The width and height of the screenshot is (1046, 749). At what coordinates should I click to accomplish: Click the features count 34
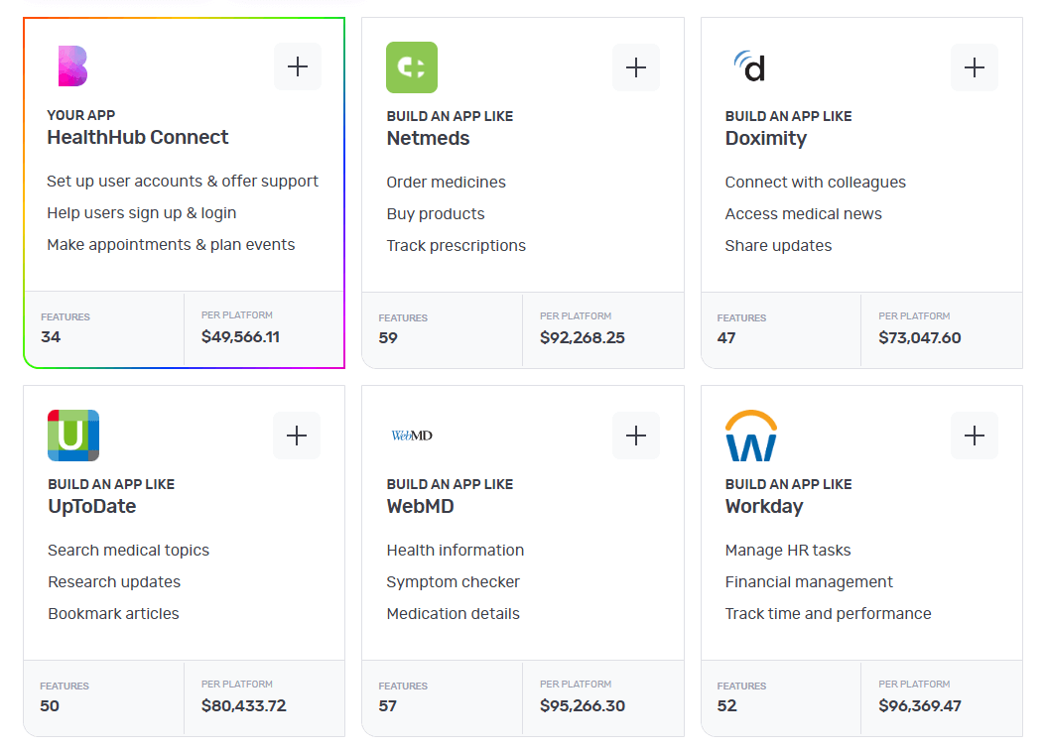pos(51,337)
